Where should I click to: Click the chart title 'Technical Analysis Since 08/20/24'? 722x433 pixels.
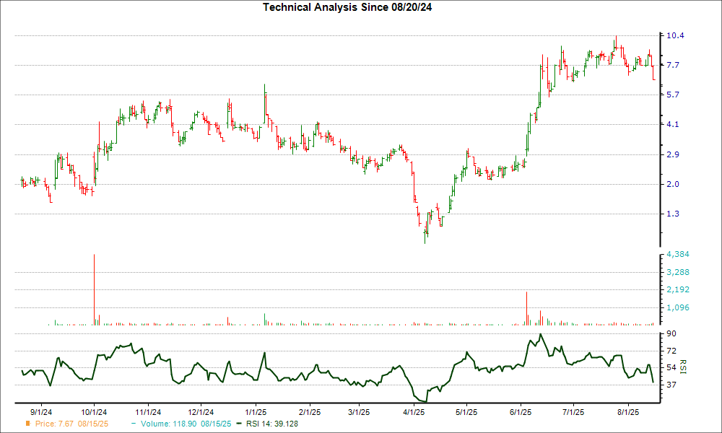[x=347, y=7]
